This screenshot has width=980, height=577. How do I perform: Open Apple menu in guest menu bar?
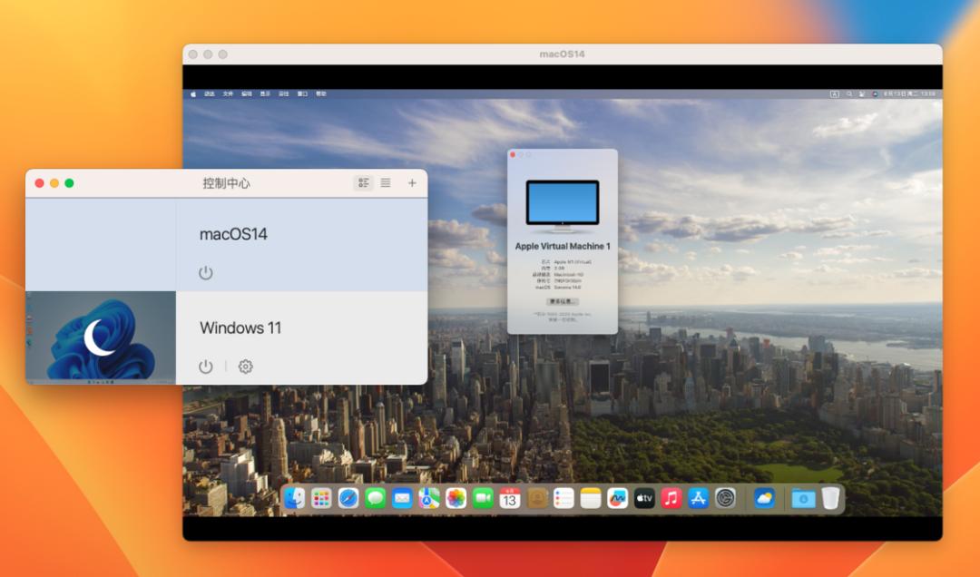(193, 93)
